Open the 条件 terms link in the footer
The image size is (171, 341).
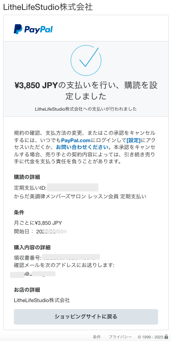[x=97, y=337]
